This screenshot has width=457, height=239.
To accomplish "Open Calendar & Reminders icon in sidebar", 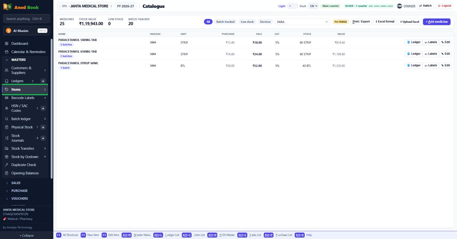I will 6,52.
